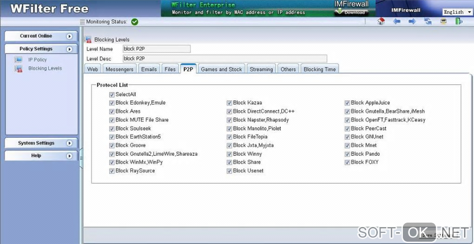Screen dimensions: 474x244
Task: Click the Print icon
Action: click(x=443, y=21)
